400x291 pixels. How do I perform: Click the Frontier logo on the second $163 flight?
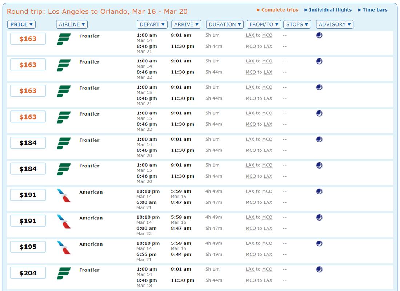point(63,64)
